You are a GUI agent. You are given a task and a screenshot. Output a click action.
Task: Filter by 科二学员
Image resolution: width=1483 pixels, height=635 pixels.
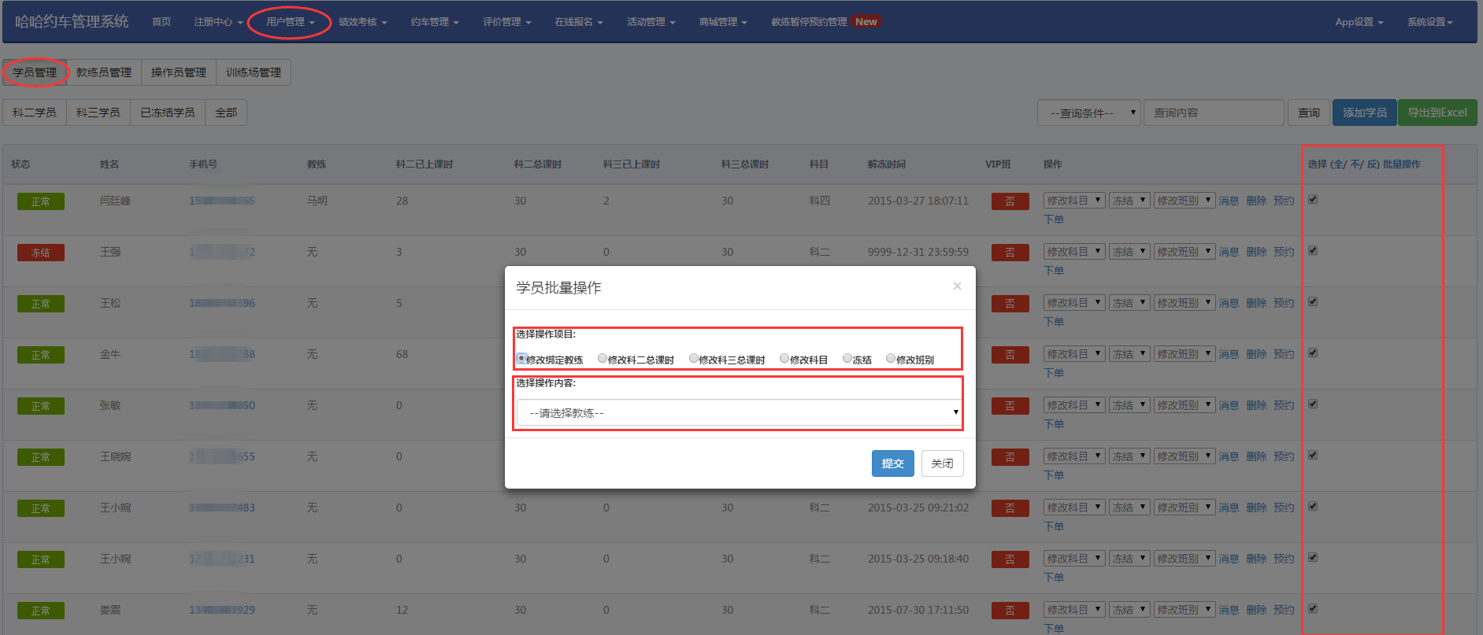coord(35,113)
